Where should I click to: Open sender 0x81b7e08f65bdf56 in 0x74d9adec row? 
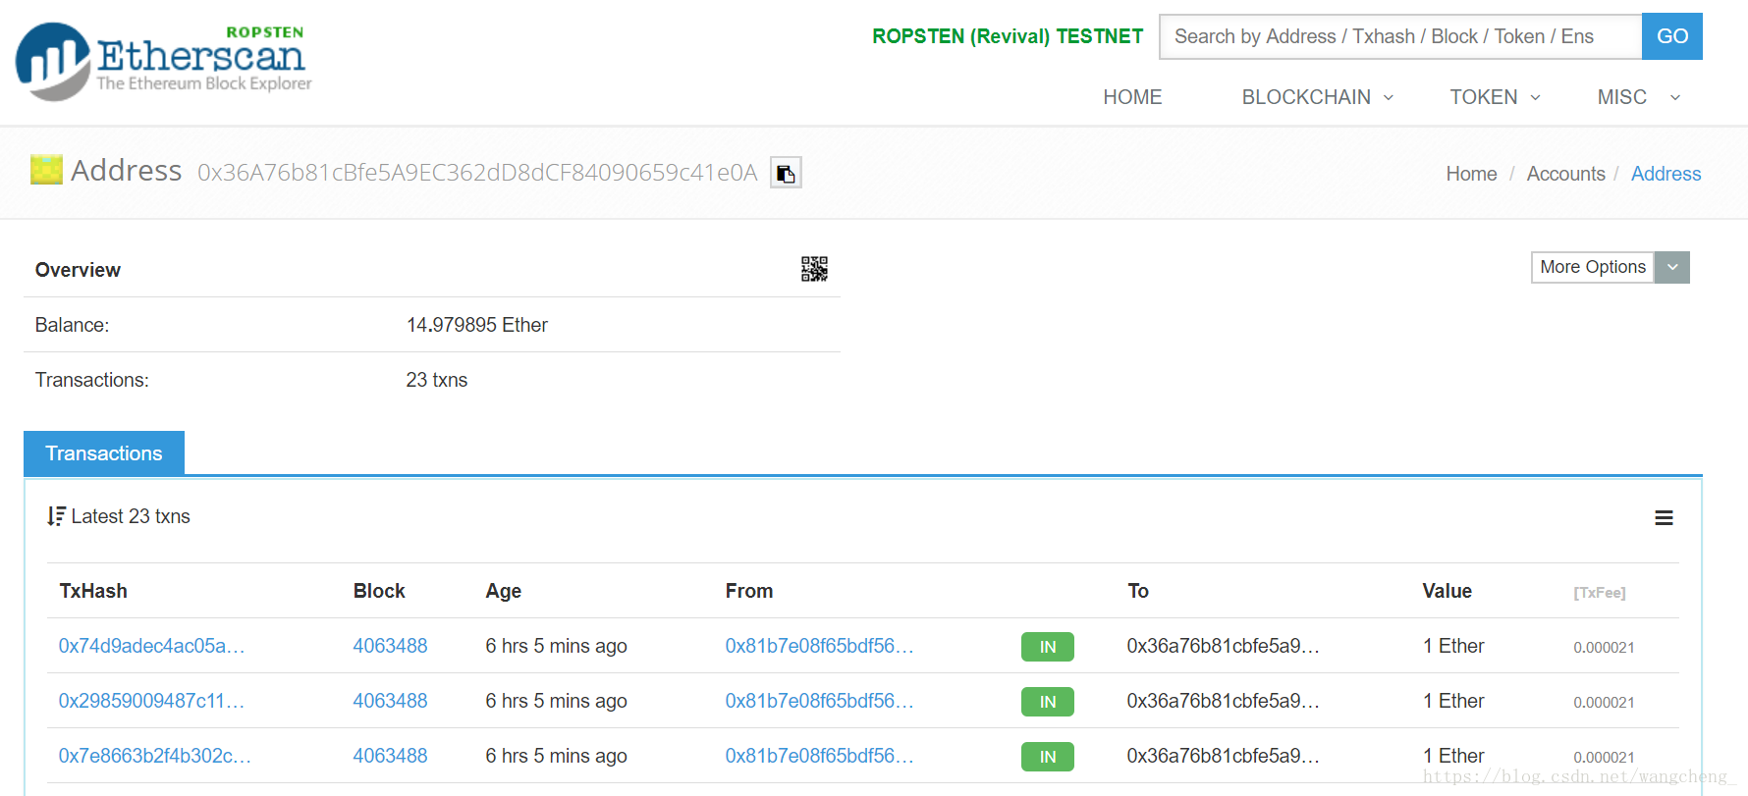[x=819, y=646]
